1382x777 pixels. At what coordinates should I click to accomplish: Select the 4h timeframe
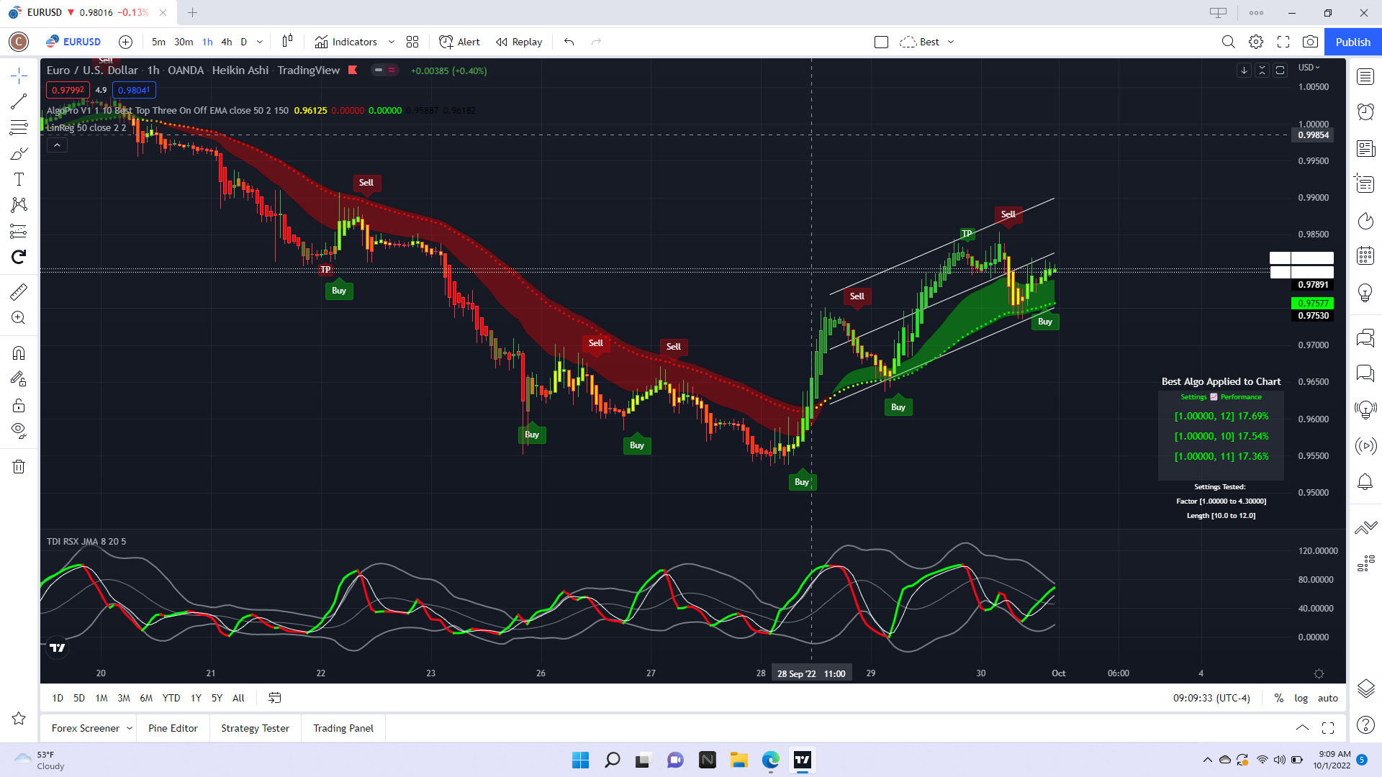pyautogui.click(x=226, y=42)
